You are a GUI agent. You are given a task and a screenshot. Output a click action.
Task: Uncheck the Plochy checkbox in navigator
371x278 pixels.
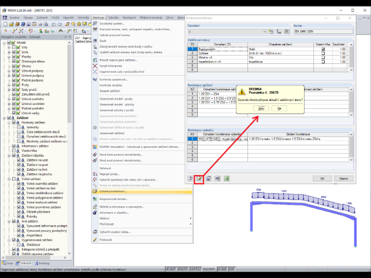14,57
